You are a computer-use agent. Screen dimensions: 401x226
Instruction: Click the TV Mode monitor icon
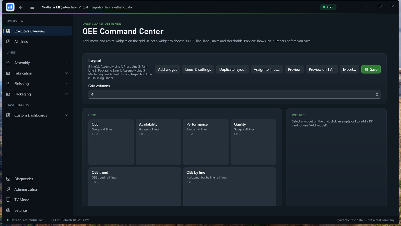pos(8,200)
